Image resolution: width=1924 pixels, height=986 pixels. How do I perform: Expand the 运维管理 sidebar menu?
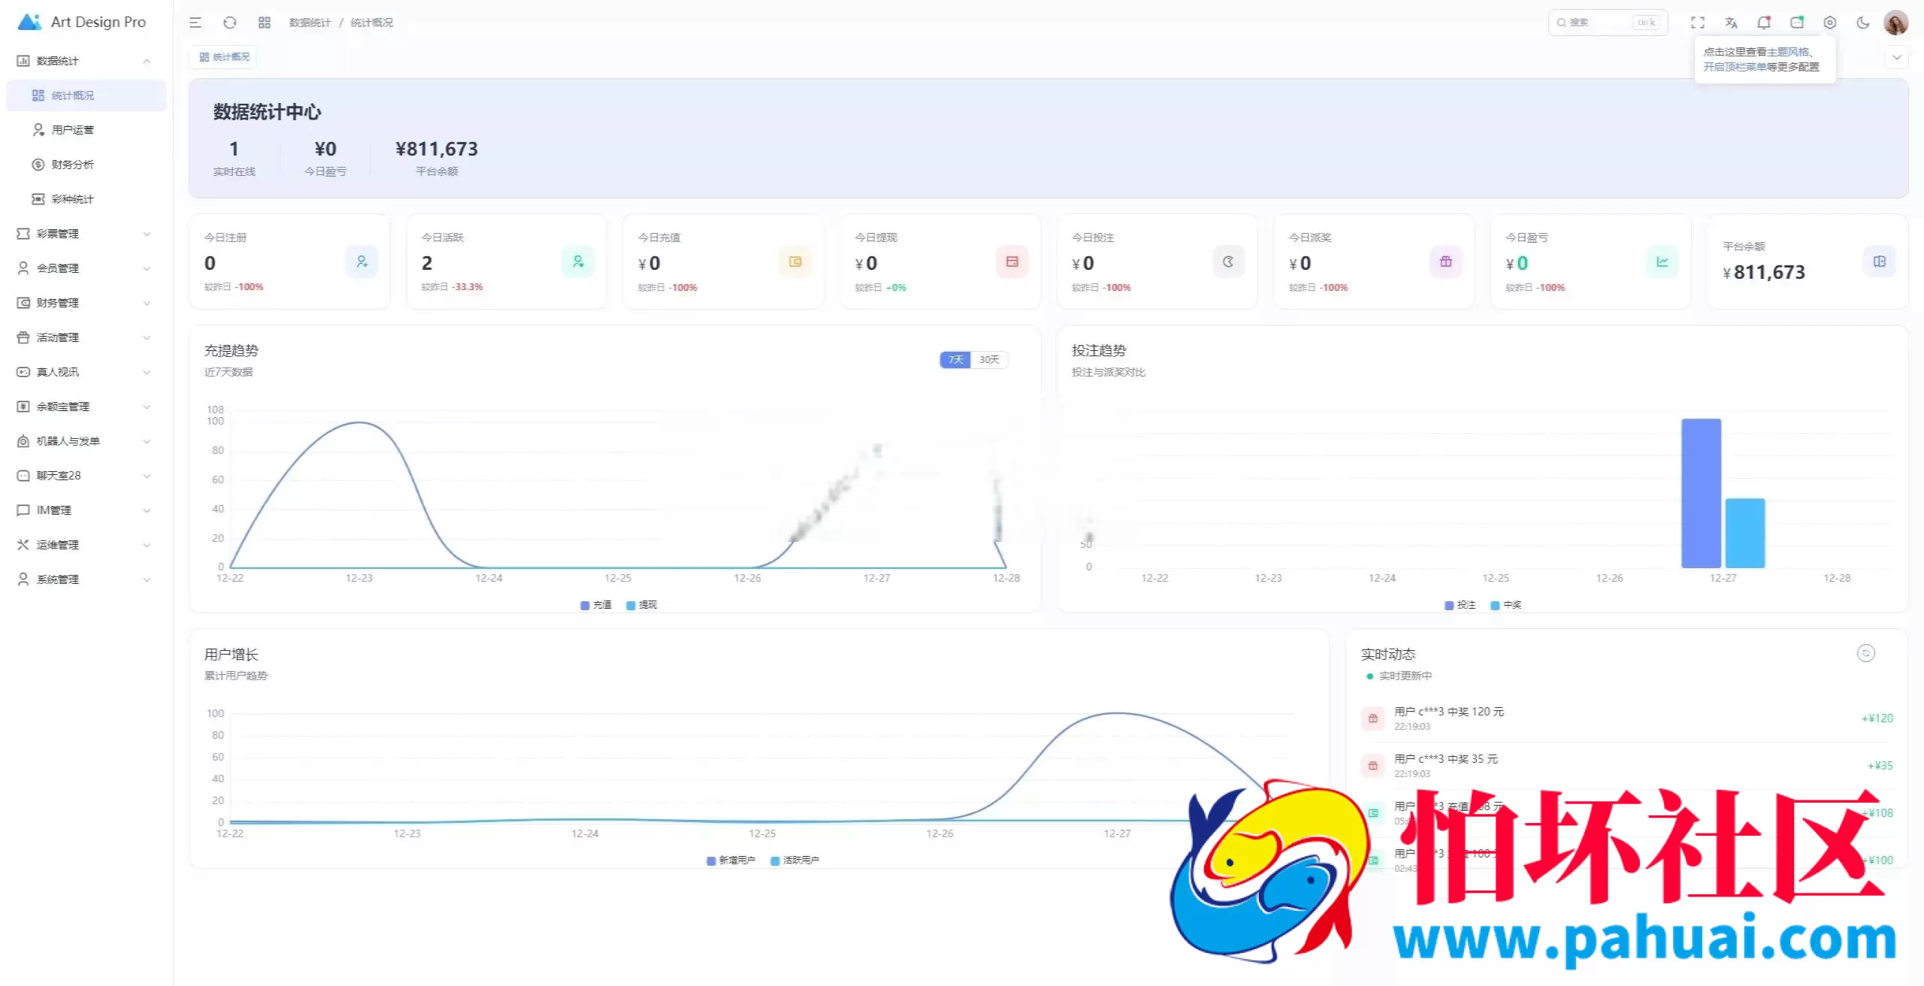(x=86, y=545)
